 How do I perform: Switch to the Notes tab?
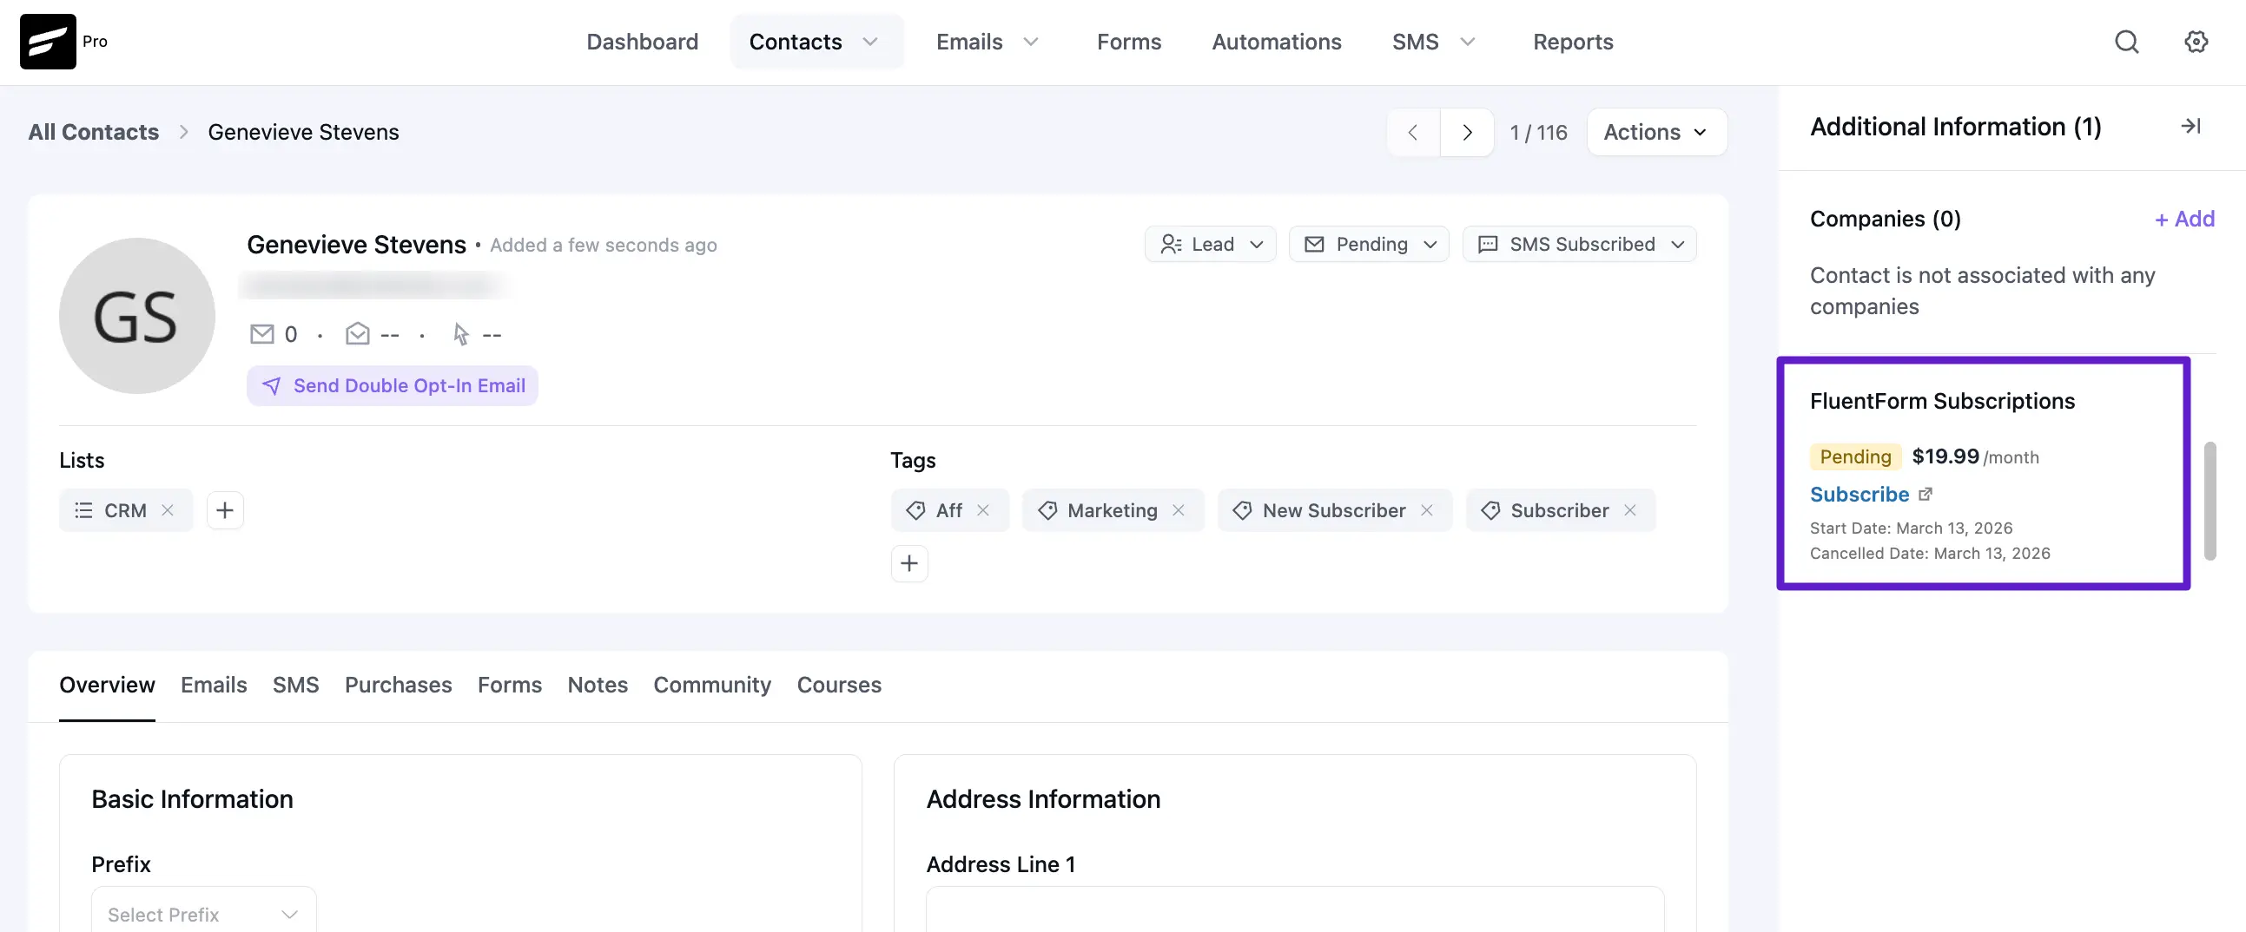tap(598, 686)
